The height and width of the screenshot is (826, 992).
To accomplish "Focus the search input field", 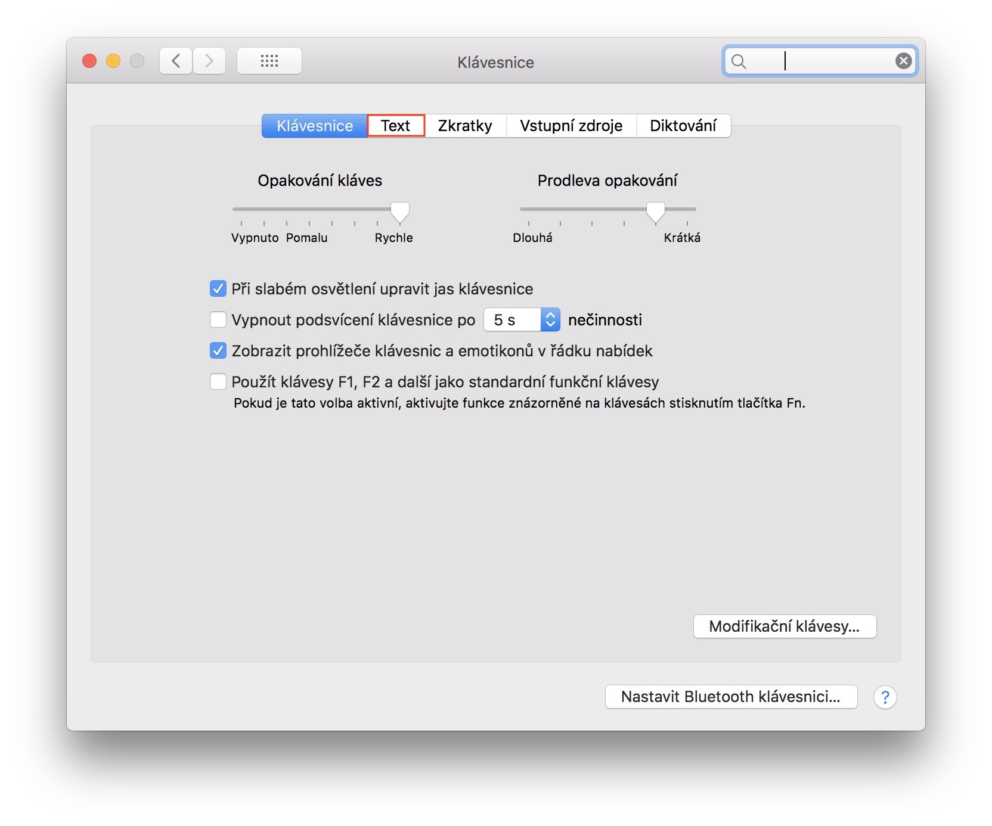I will pyautogui.click(x=820, y=61).
